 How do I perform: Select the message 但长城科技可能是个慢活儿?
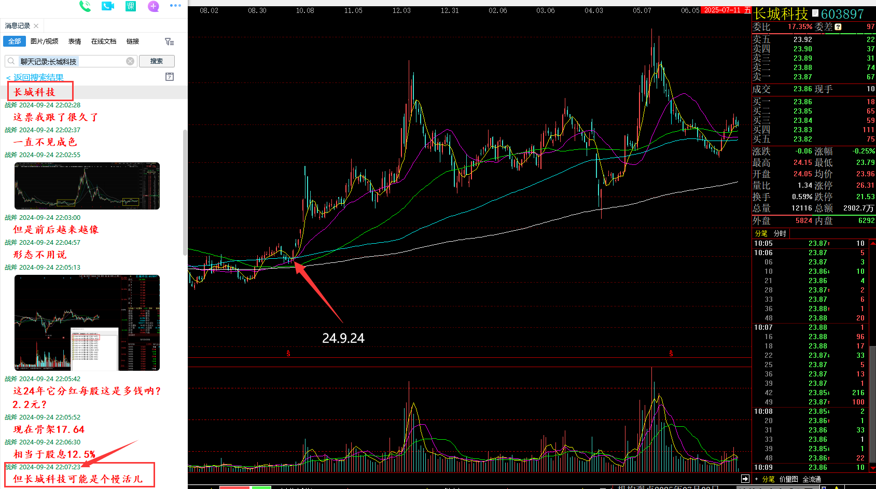pyautogui.click(x=78, y=479)
